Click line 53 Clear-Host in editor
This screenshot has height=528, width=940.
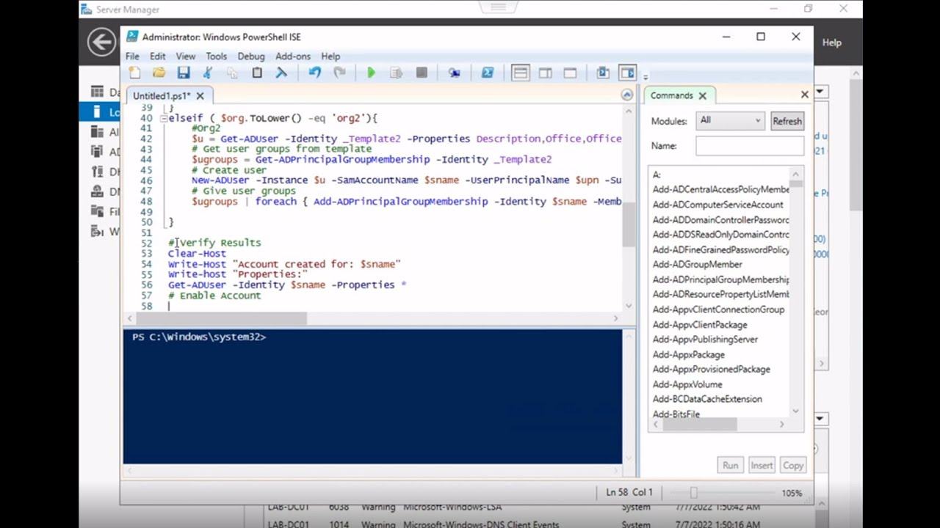coord(197,253)
